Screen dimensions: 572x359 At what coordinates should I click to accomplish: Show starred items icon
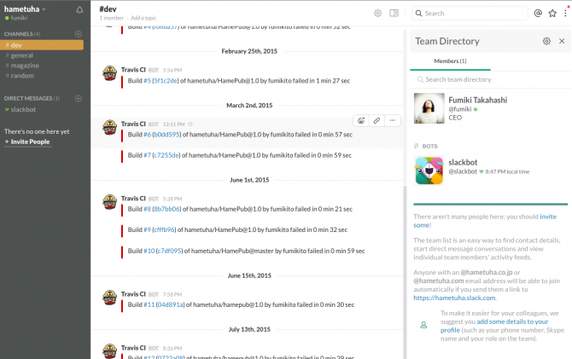click(x=552, y=13)
